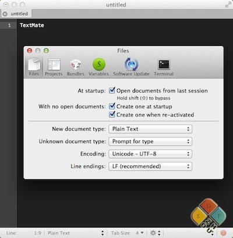Toggle Open documents from last session
Viewport: 233px width, 238px height.
112,90
